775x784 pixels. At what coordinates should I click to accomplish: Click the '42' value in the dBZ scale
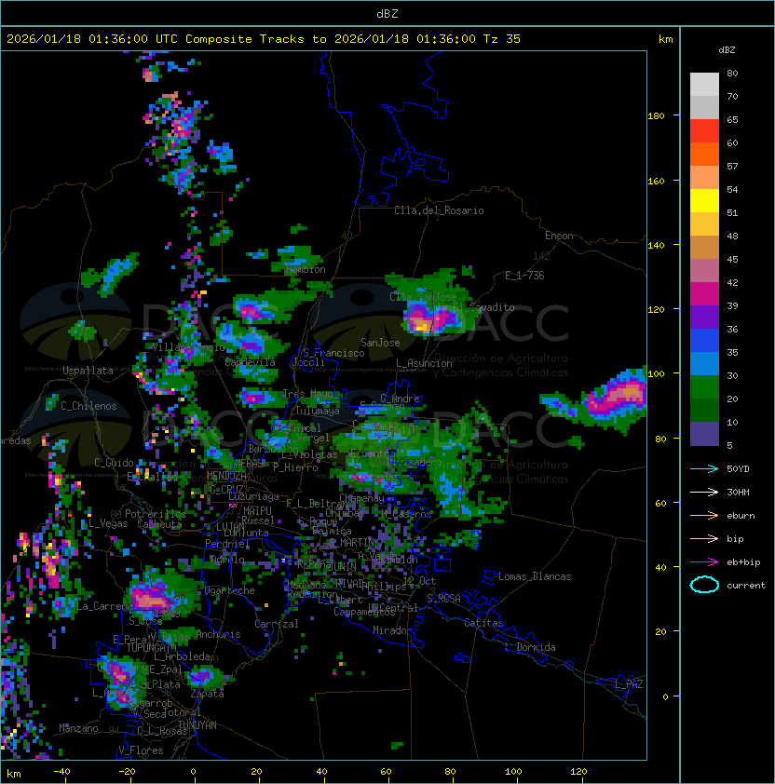[x=732, y=282]
